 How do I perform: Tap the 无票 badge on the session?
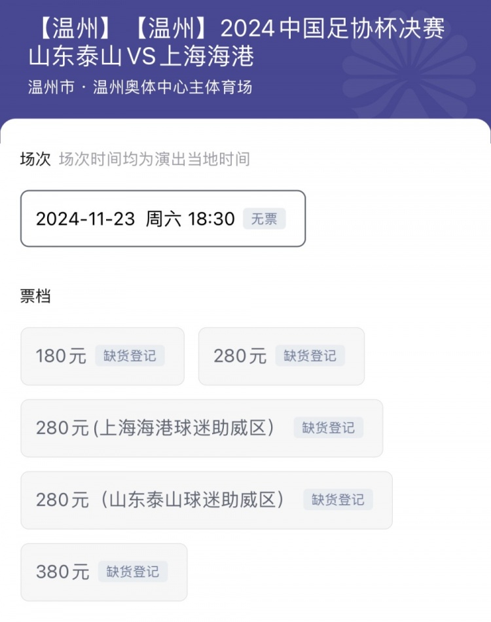pyautogui.click(x=264, y=219)
